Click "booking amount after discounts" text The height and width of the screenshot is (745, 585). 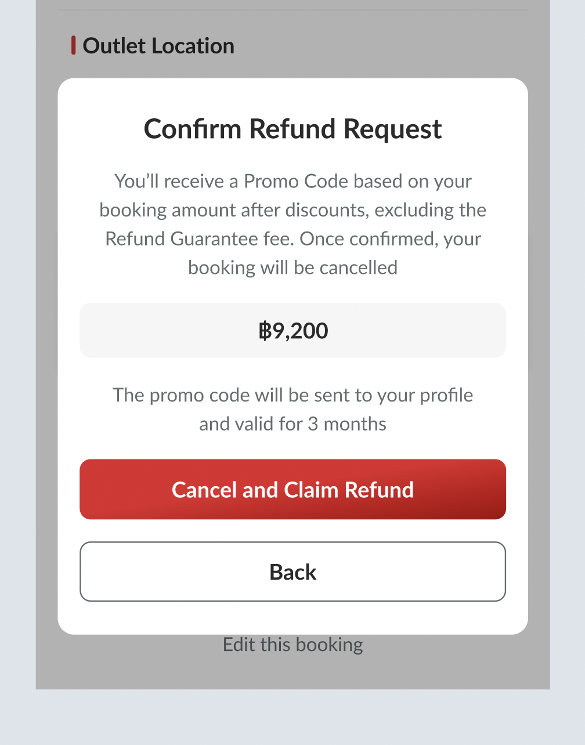click(233, 210)
